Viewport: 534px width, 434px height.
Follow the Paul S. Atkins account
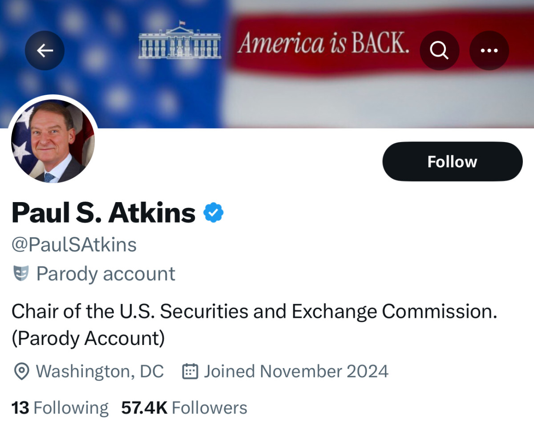(x=452, y=161)
